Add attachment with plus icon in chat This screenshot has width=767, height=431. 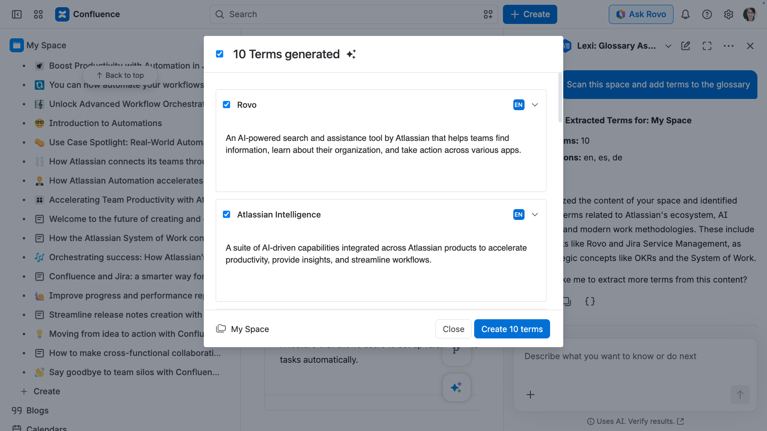point(531,395)
